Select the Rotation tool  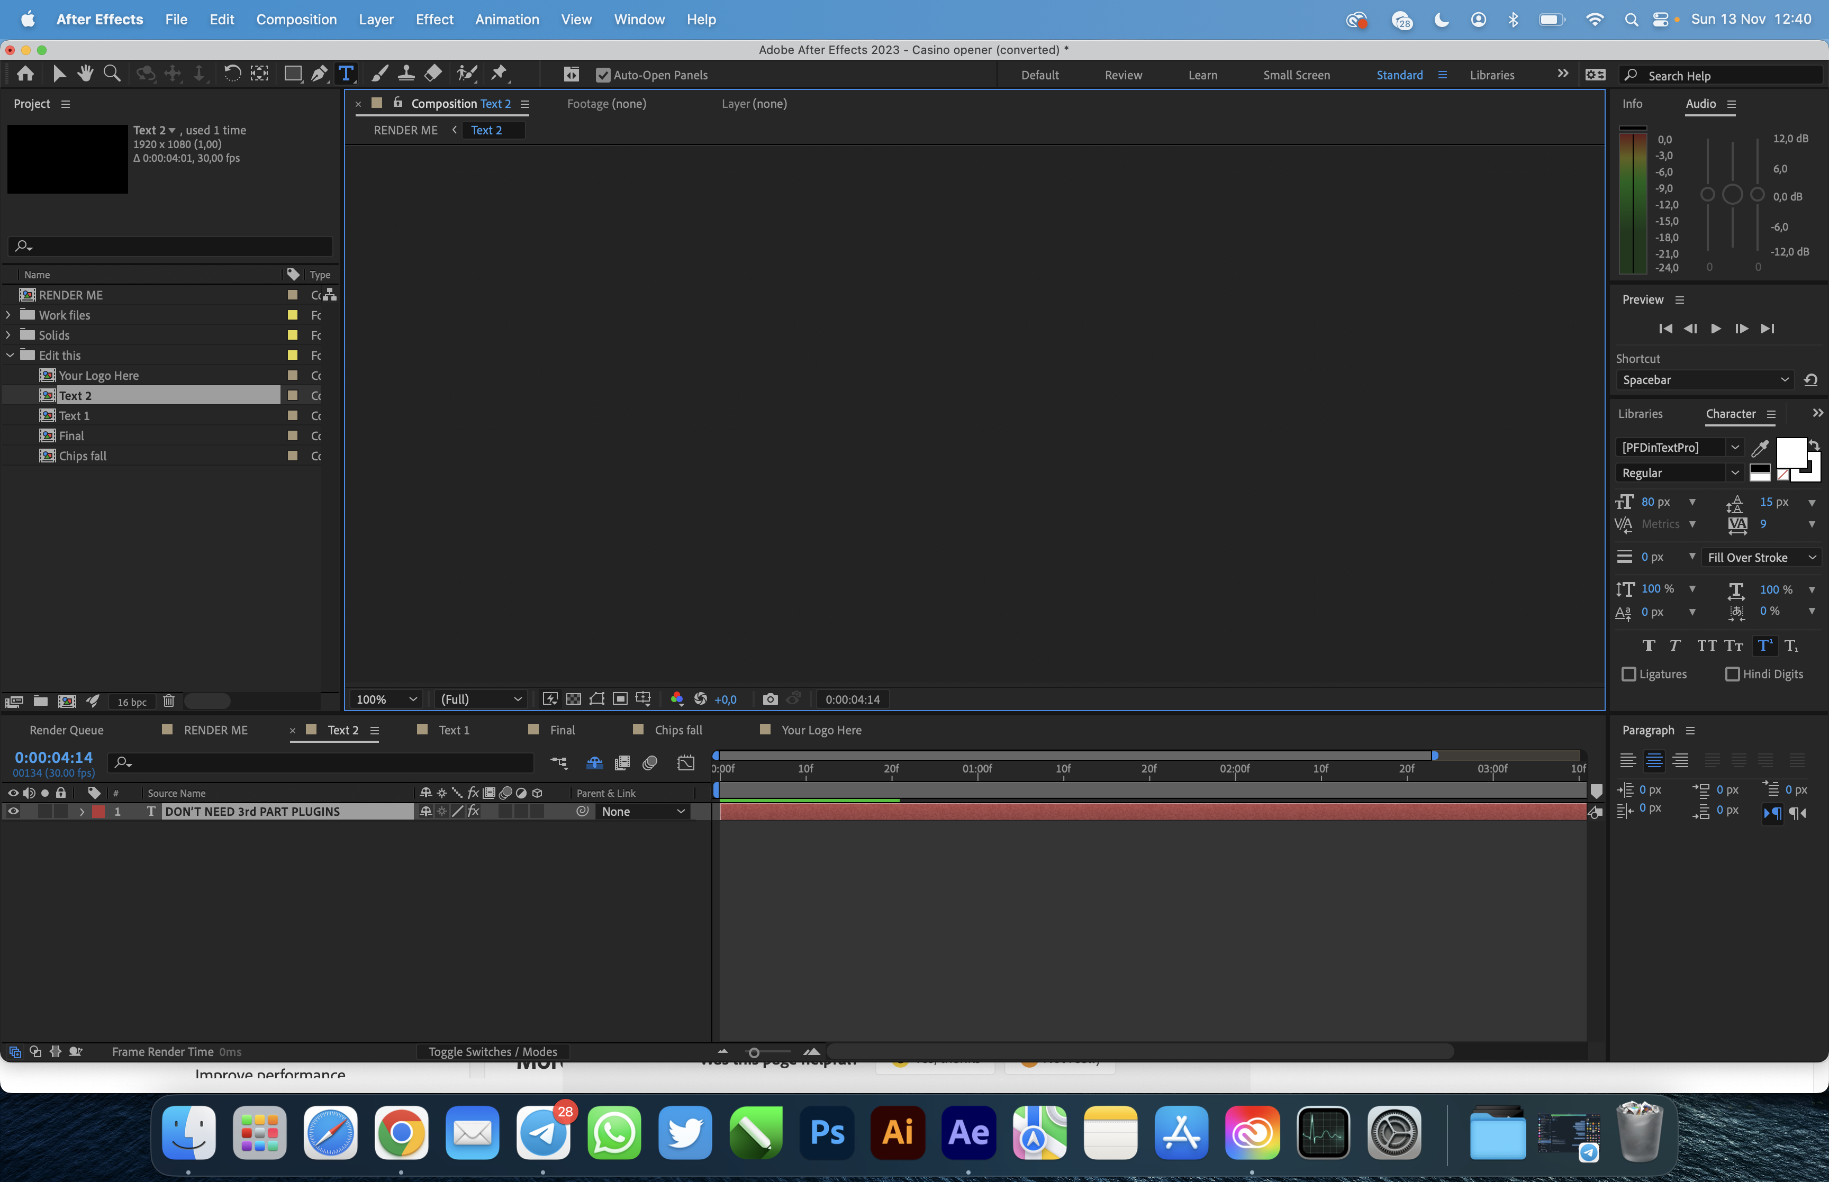(x=232, y=74)
